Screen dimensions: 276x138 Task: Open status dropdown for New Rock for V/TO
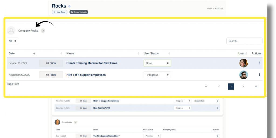(182, 108)
